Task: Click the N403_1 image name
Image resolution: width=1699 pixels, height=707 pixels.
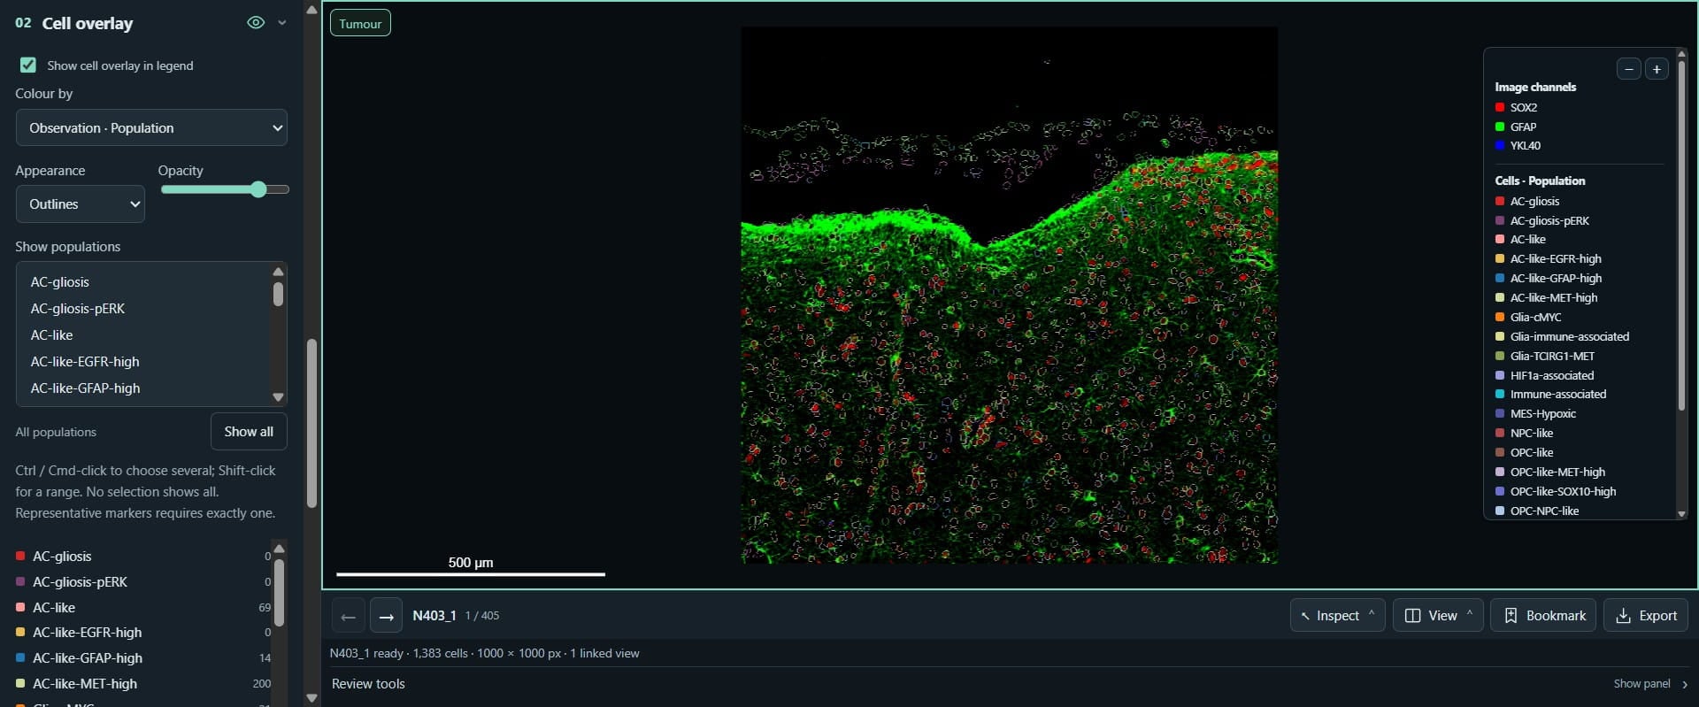Action: pos(434,616)
